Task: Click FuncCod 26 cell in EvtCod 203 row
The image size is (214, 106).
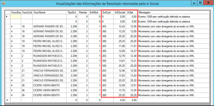Action: 27,85
